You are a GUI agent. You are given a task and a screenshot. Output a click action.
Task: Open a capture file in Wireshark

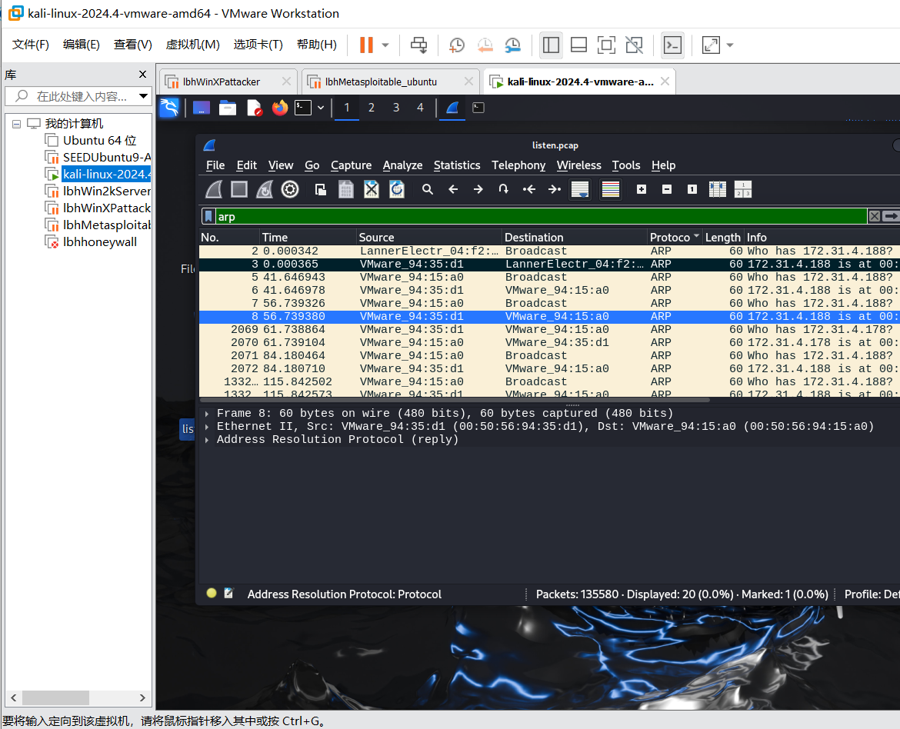321,189
